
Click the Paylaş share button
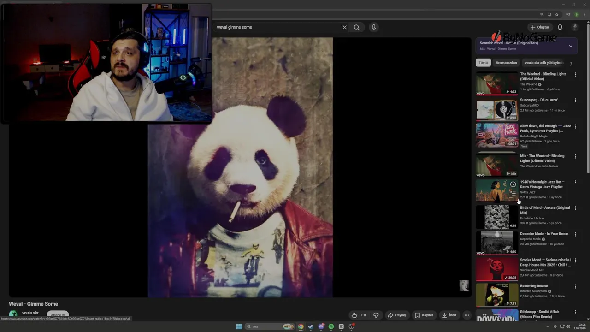[397, 315]
